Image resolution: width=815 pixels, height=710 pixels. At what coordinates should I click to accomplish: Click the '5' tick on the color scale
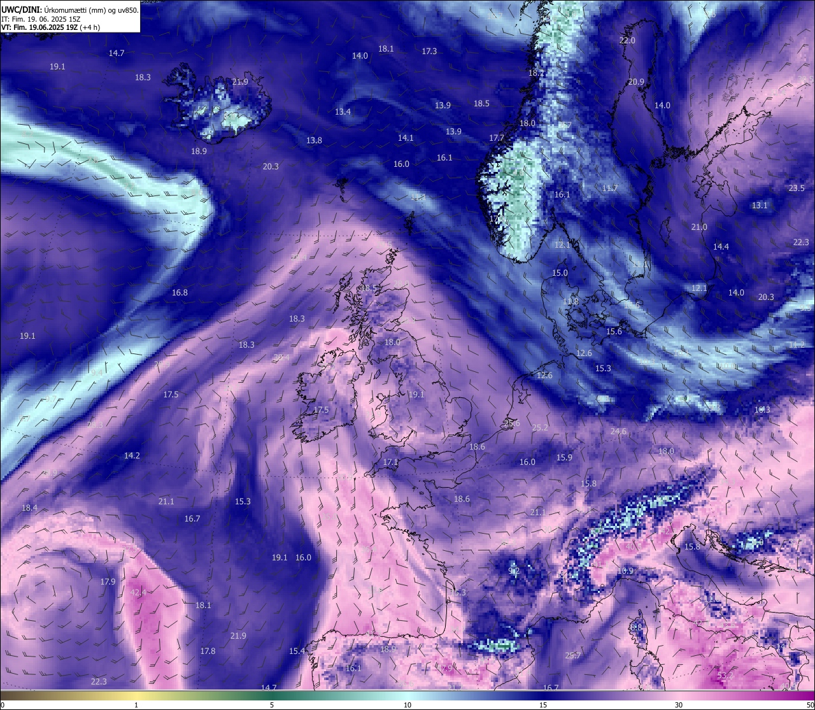coord(272,705)
